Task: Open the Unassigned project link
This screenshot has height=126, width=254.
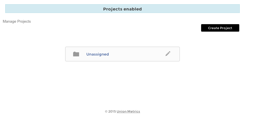Action: 98,54
